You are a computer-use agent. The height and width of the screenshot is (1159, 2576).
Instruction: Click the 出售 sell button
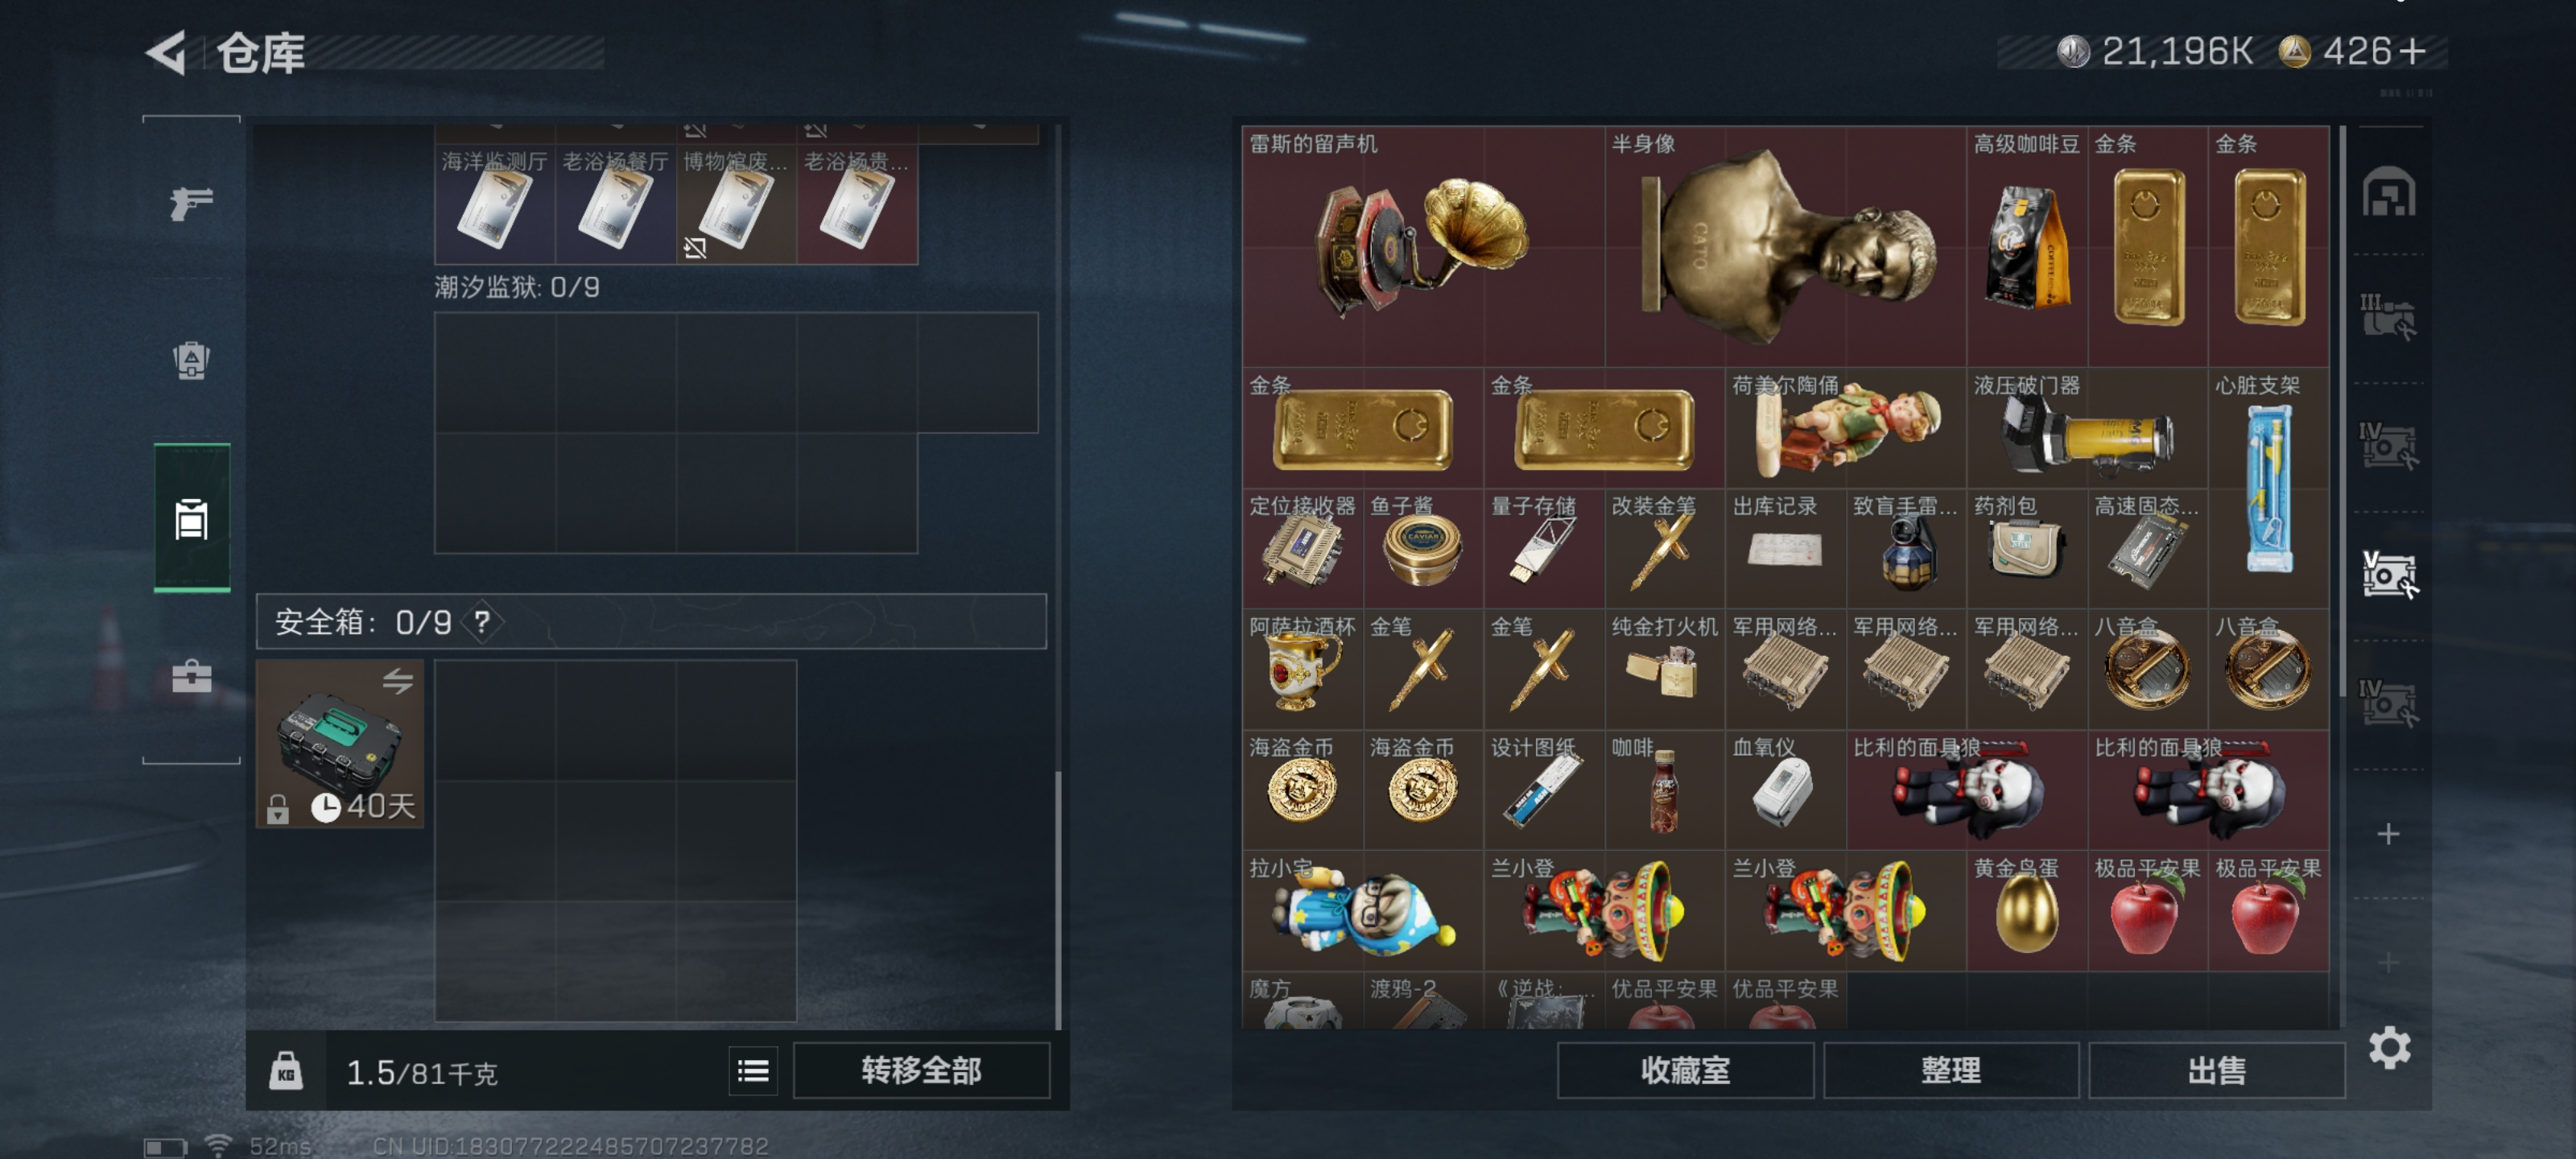coord(2216,1071)
